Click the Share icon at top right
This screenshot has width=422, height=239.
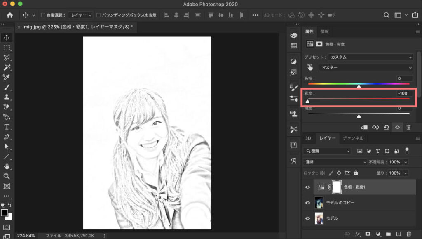(415, 15)
